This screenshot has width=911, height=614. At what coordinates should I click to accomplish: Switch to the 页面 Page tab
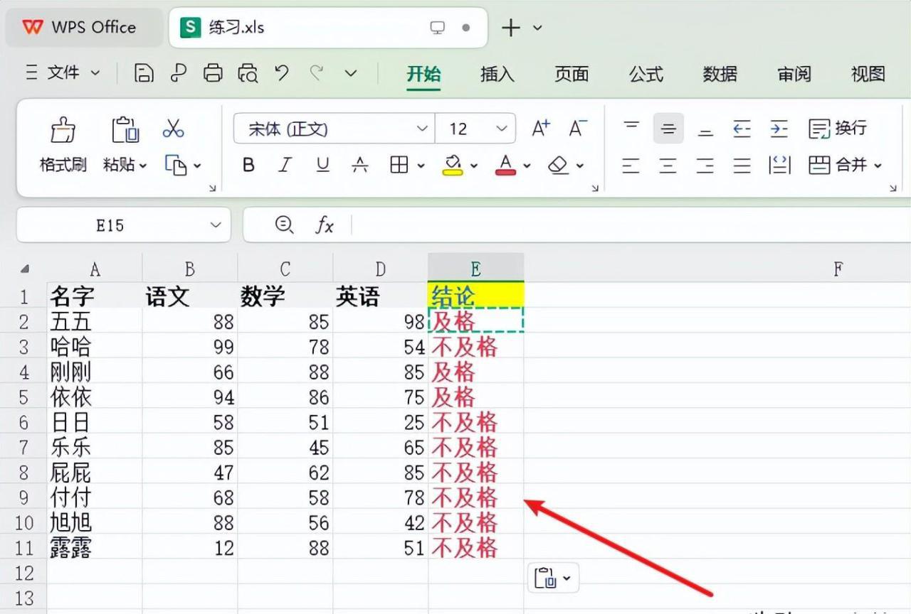pos(572,73)
